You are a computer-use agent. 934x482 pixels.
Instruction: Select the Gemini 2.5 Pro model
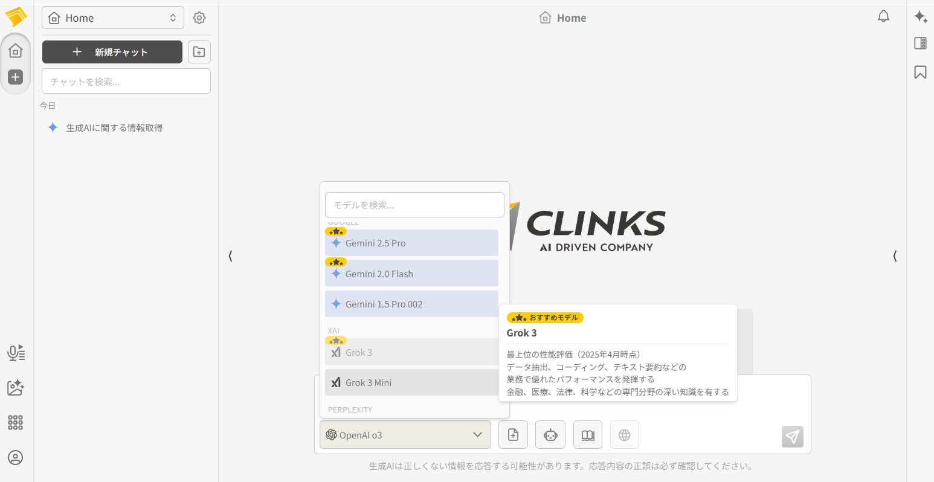coord(411,243)
